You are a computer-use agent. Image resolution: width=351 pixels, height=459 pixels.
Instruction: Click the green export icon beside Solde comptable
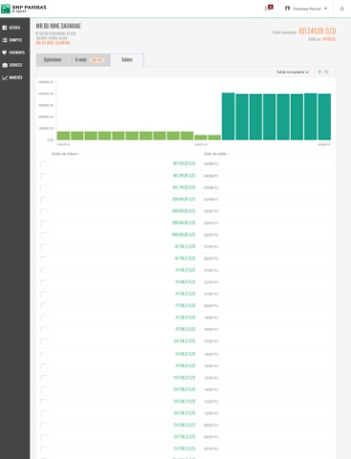(x=319, y=72)
